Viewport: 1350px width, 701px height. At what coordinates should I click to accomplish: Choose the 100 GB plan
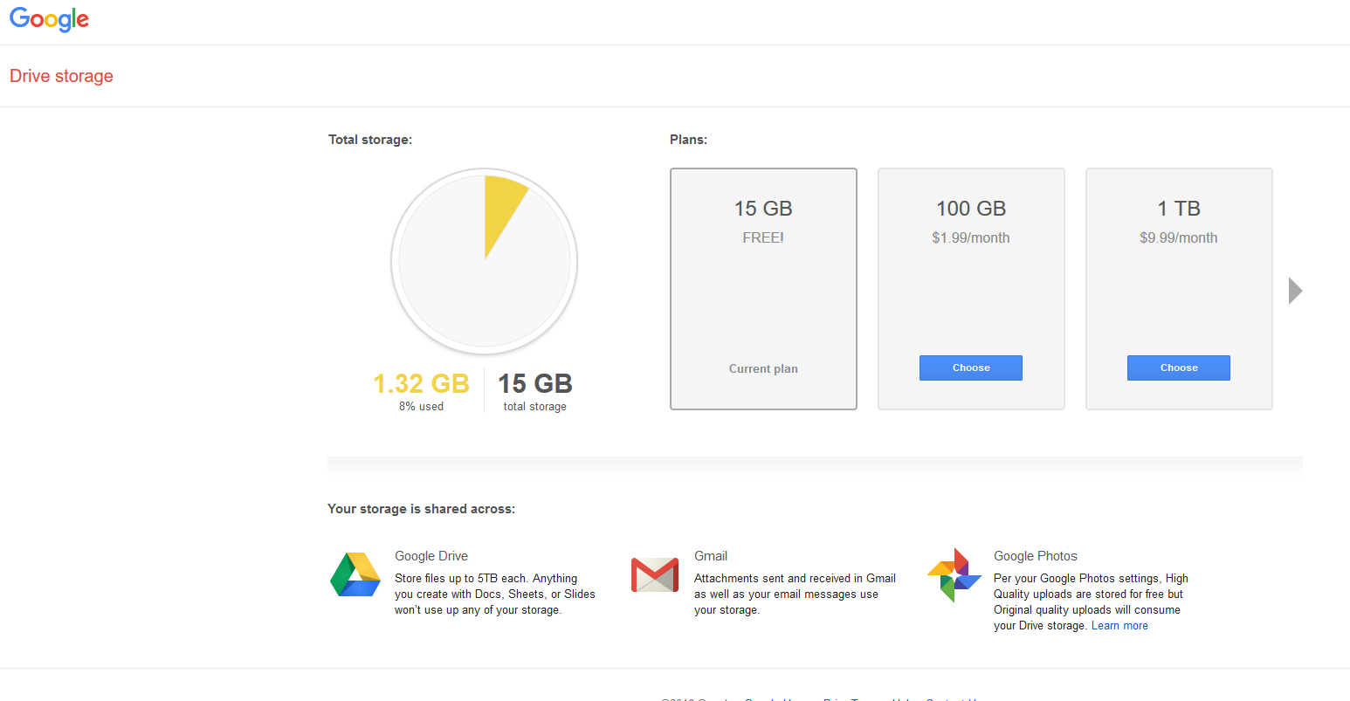pyautogui.click(x=970, y=368)
